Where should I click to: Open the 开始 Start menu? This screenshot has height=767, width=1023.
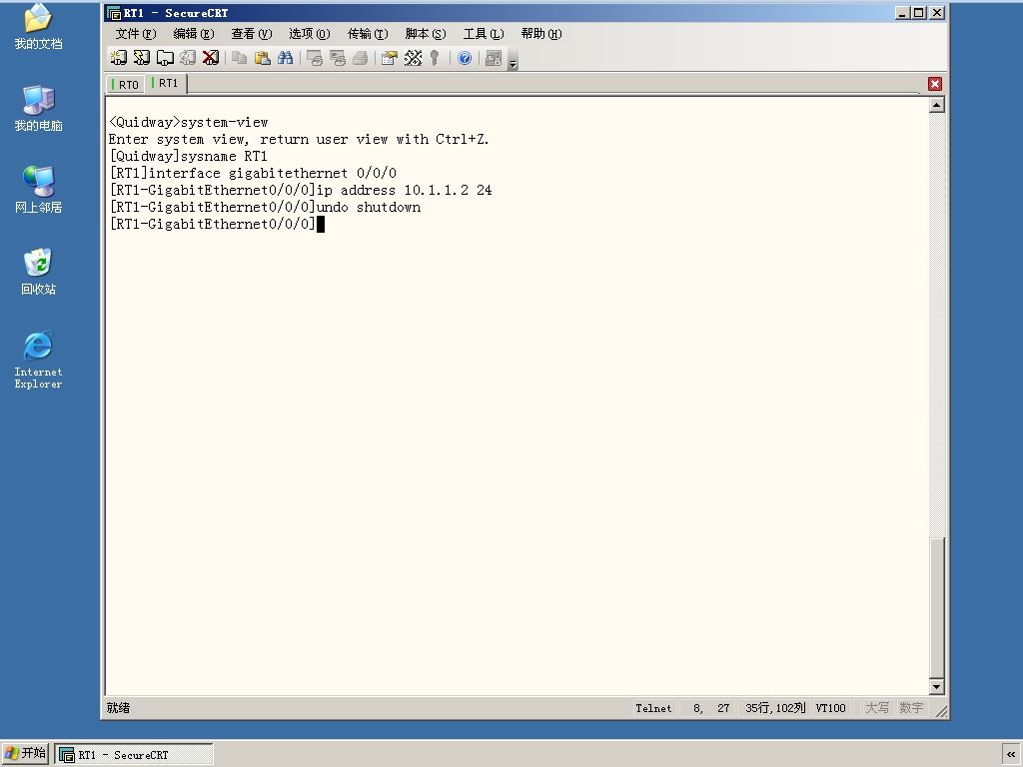[x=25, y=754]
